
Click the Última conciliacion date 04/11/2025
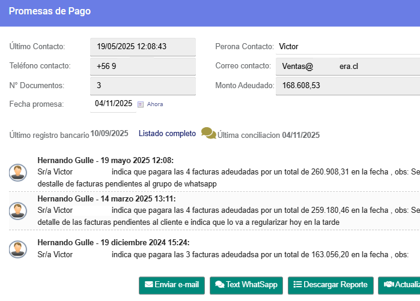pyautogui.click(x=301, y=136)
